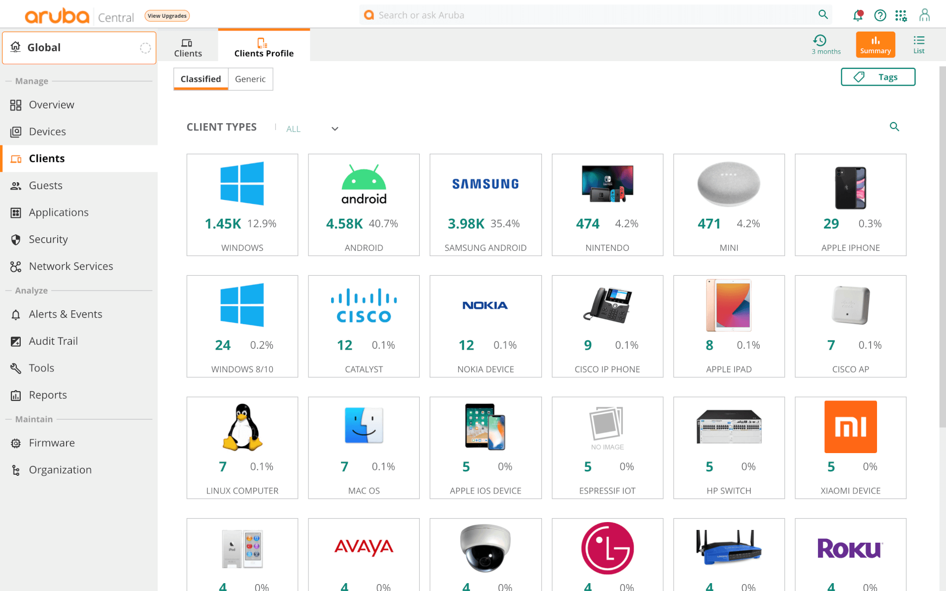The image size is (946, 591).
Task: Click the blue wireless router image
Action: click(729, 547)
